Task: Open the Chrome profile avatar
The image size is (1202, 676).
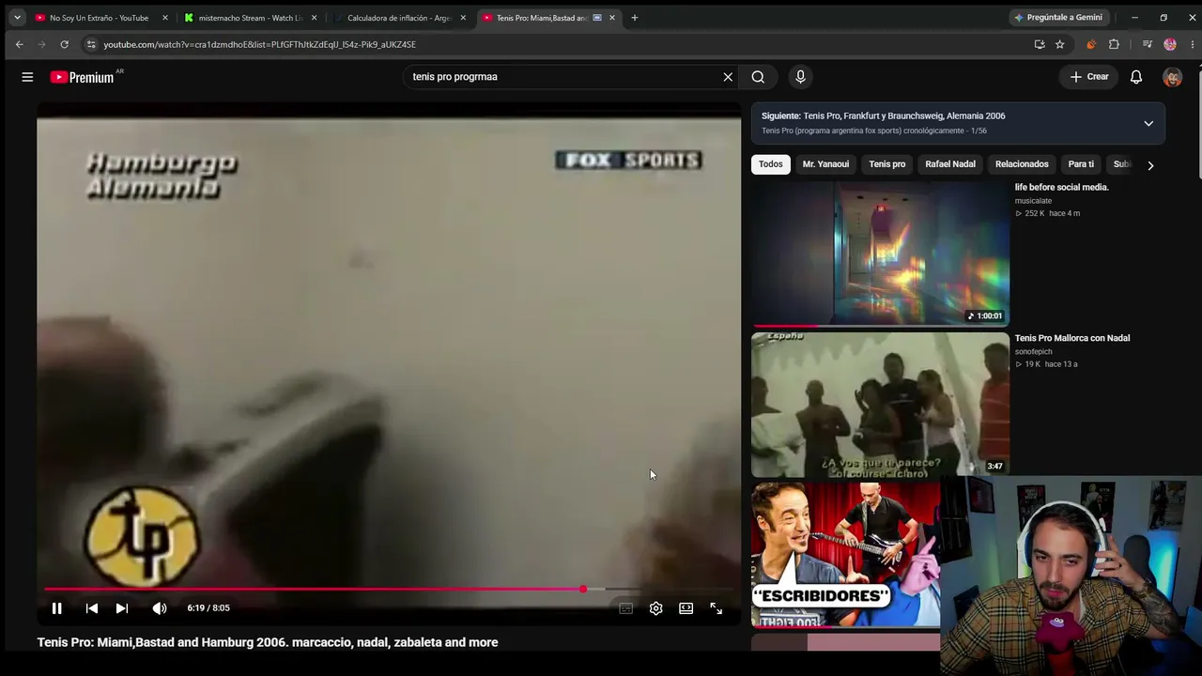Action: point(1170,44)
